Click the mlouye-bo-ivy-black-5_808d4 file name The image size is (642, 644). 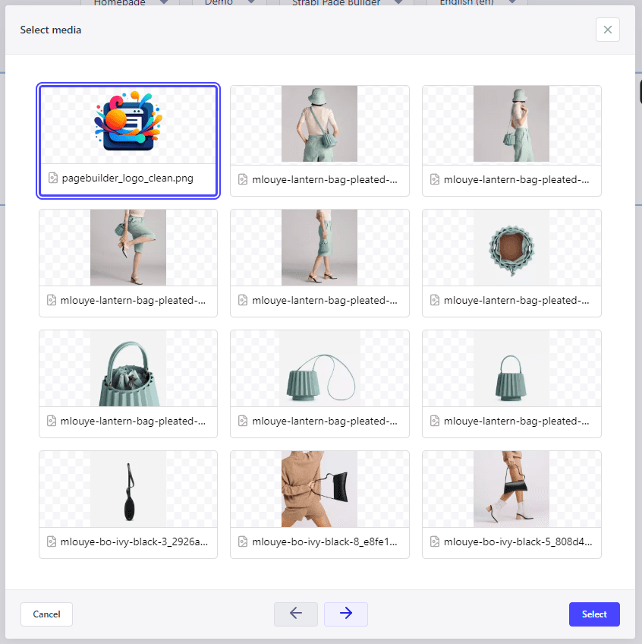tap(518, 542)
